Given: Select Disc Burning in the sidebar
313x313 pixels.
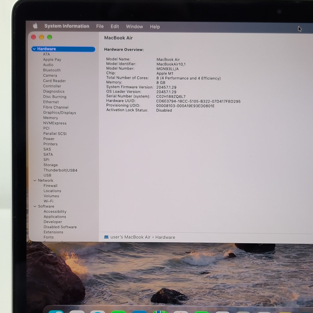Looking at the screenshot, I should (x=55, y=97).
